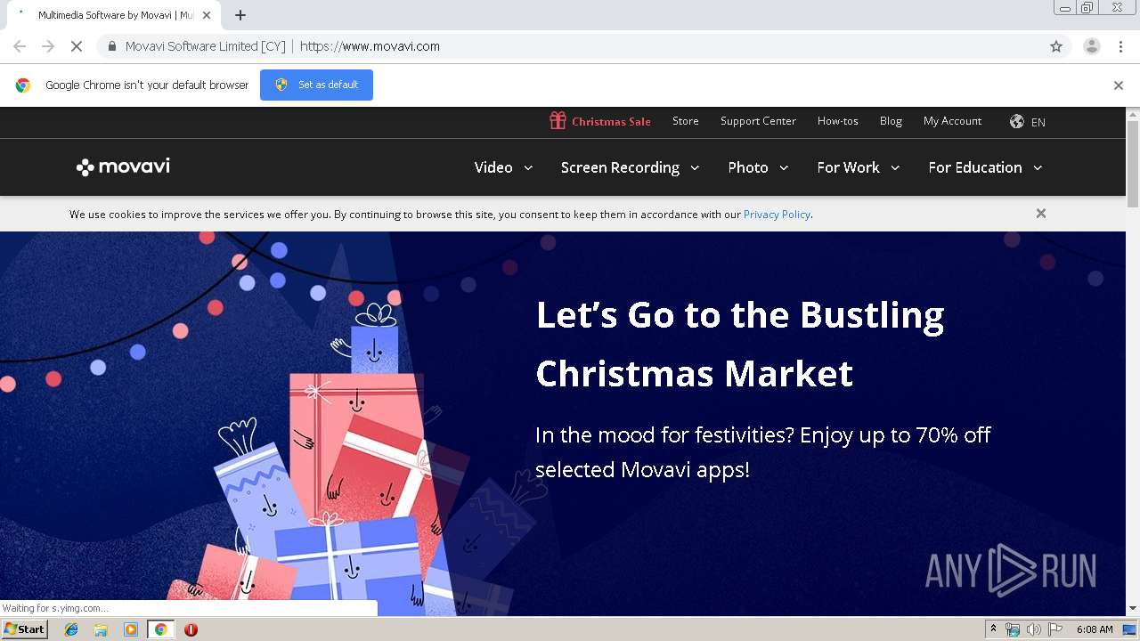The image size is (1140, 641).
Task: Open the Chrome profile avatar
Action: click(1091, 46)
